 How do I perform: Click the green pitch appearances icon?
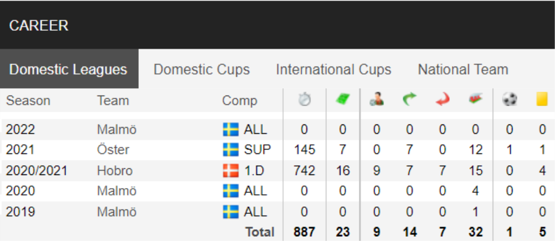[x=343, y=100]
